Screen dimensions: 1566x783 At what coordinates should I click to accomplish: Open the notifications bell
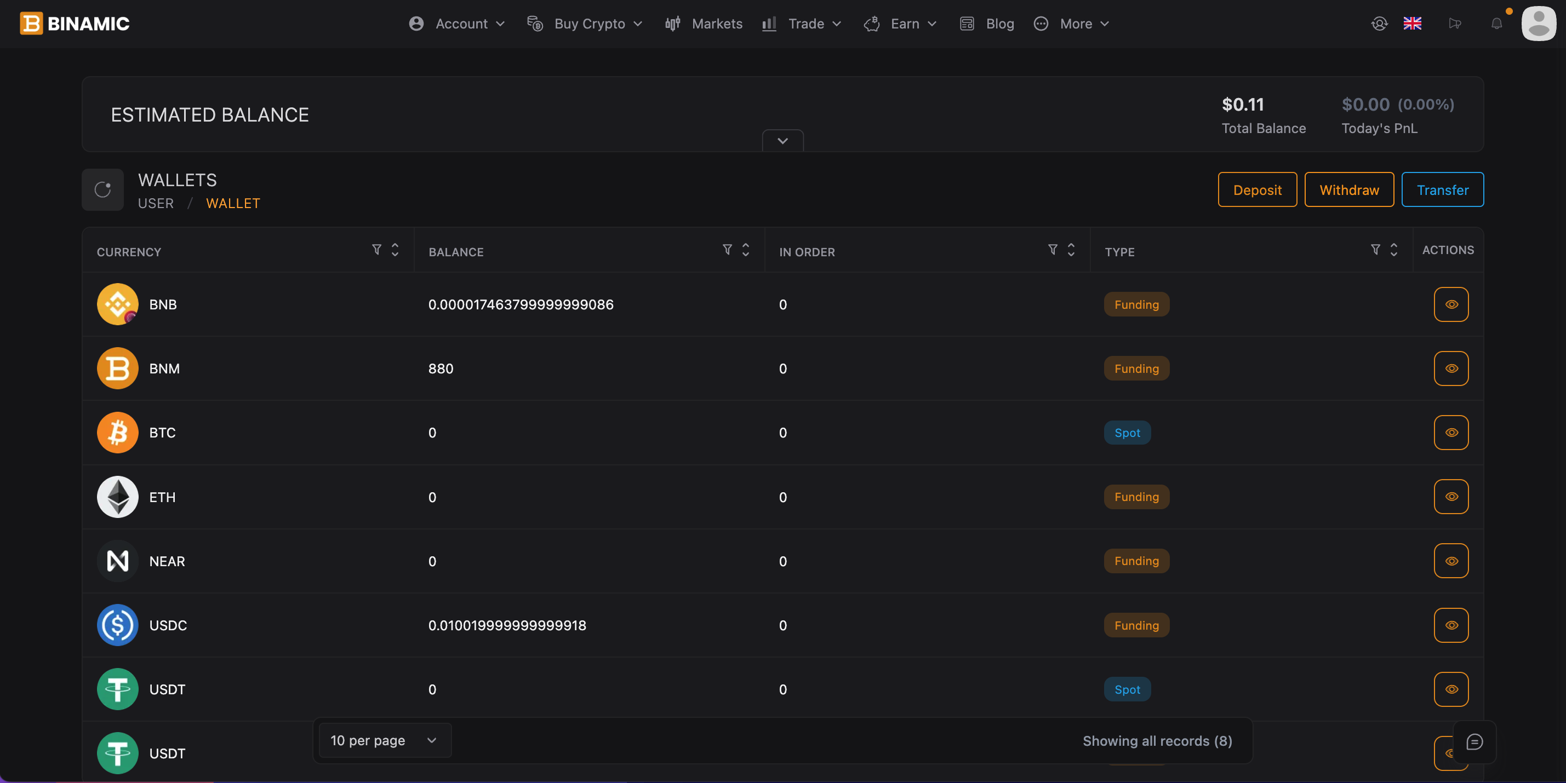[1496, 24]
